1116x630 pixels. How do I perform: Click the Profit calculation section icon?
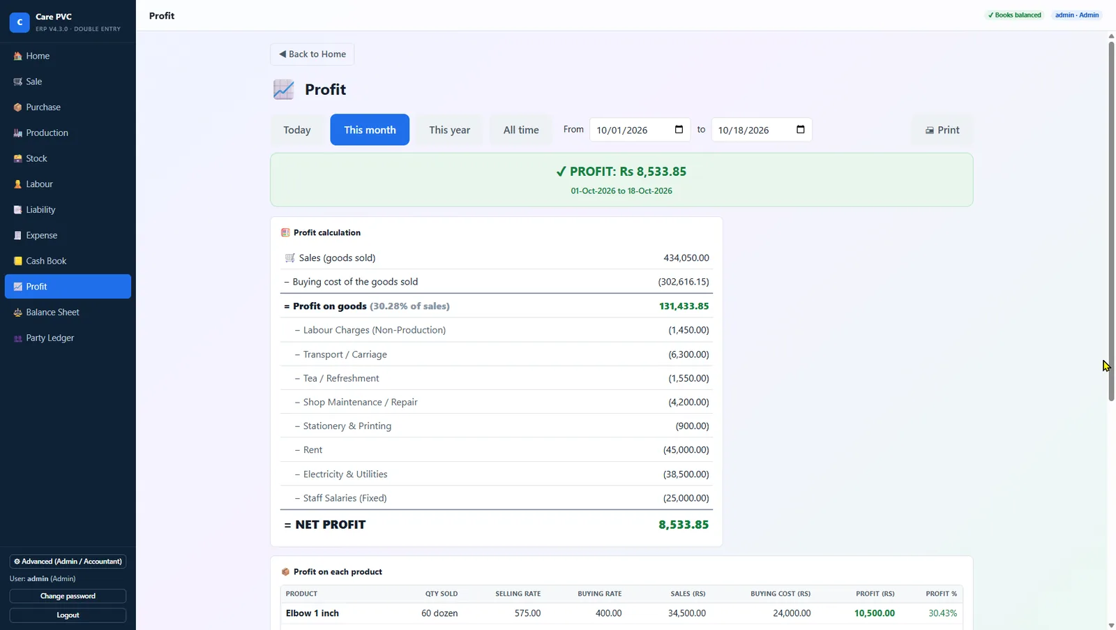285,232
